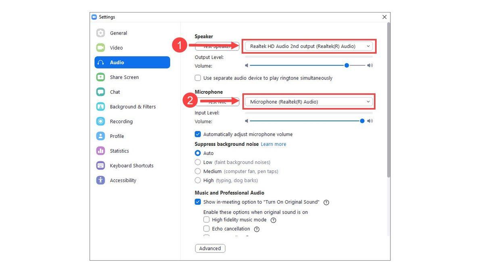Click the Statistics chart icon
The image size is (484, 272).
[x=100, y=151]
